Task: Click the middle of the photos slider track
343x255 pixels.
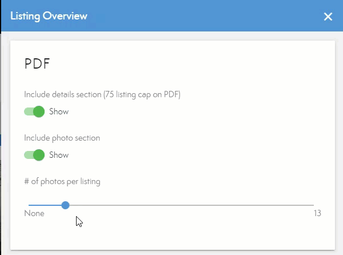Action: coord(171,205)
